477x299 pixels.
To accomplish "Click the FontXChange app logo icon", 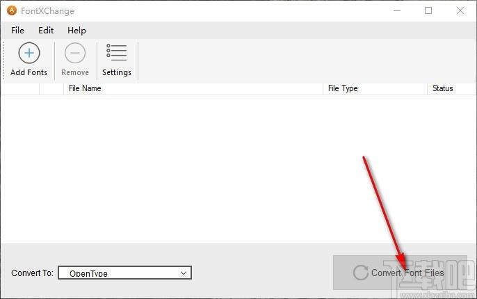I will pyautogui.click(x=12, y=10).
